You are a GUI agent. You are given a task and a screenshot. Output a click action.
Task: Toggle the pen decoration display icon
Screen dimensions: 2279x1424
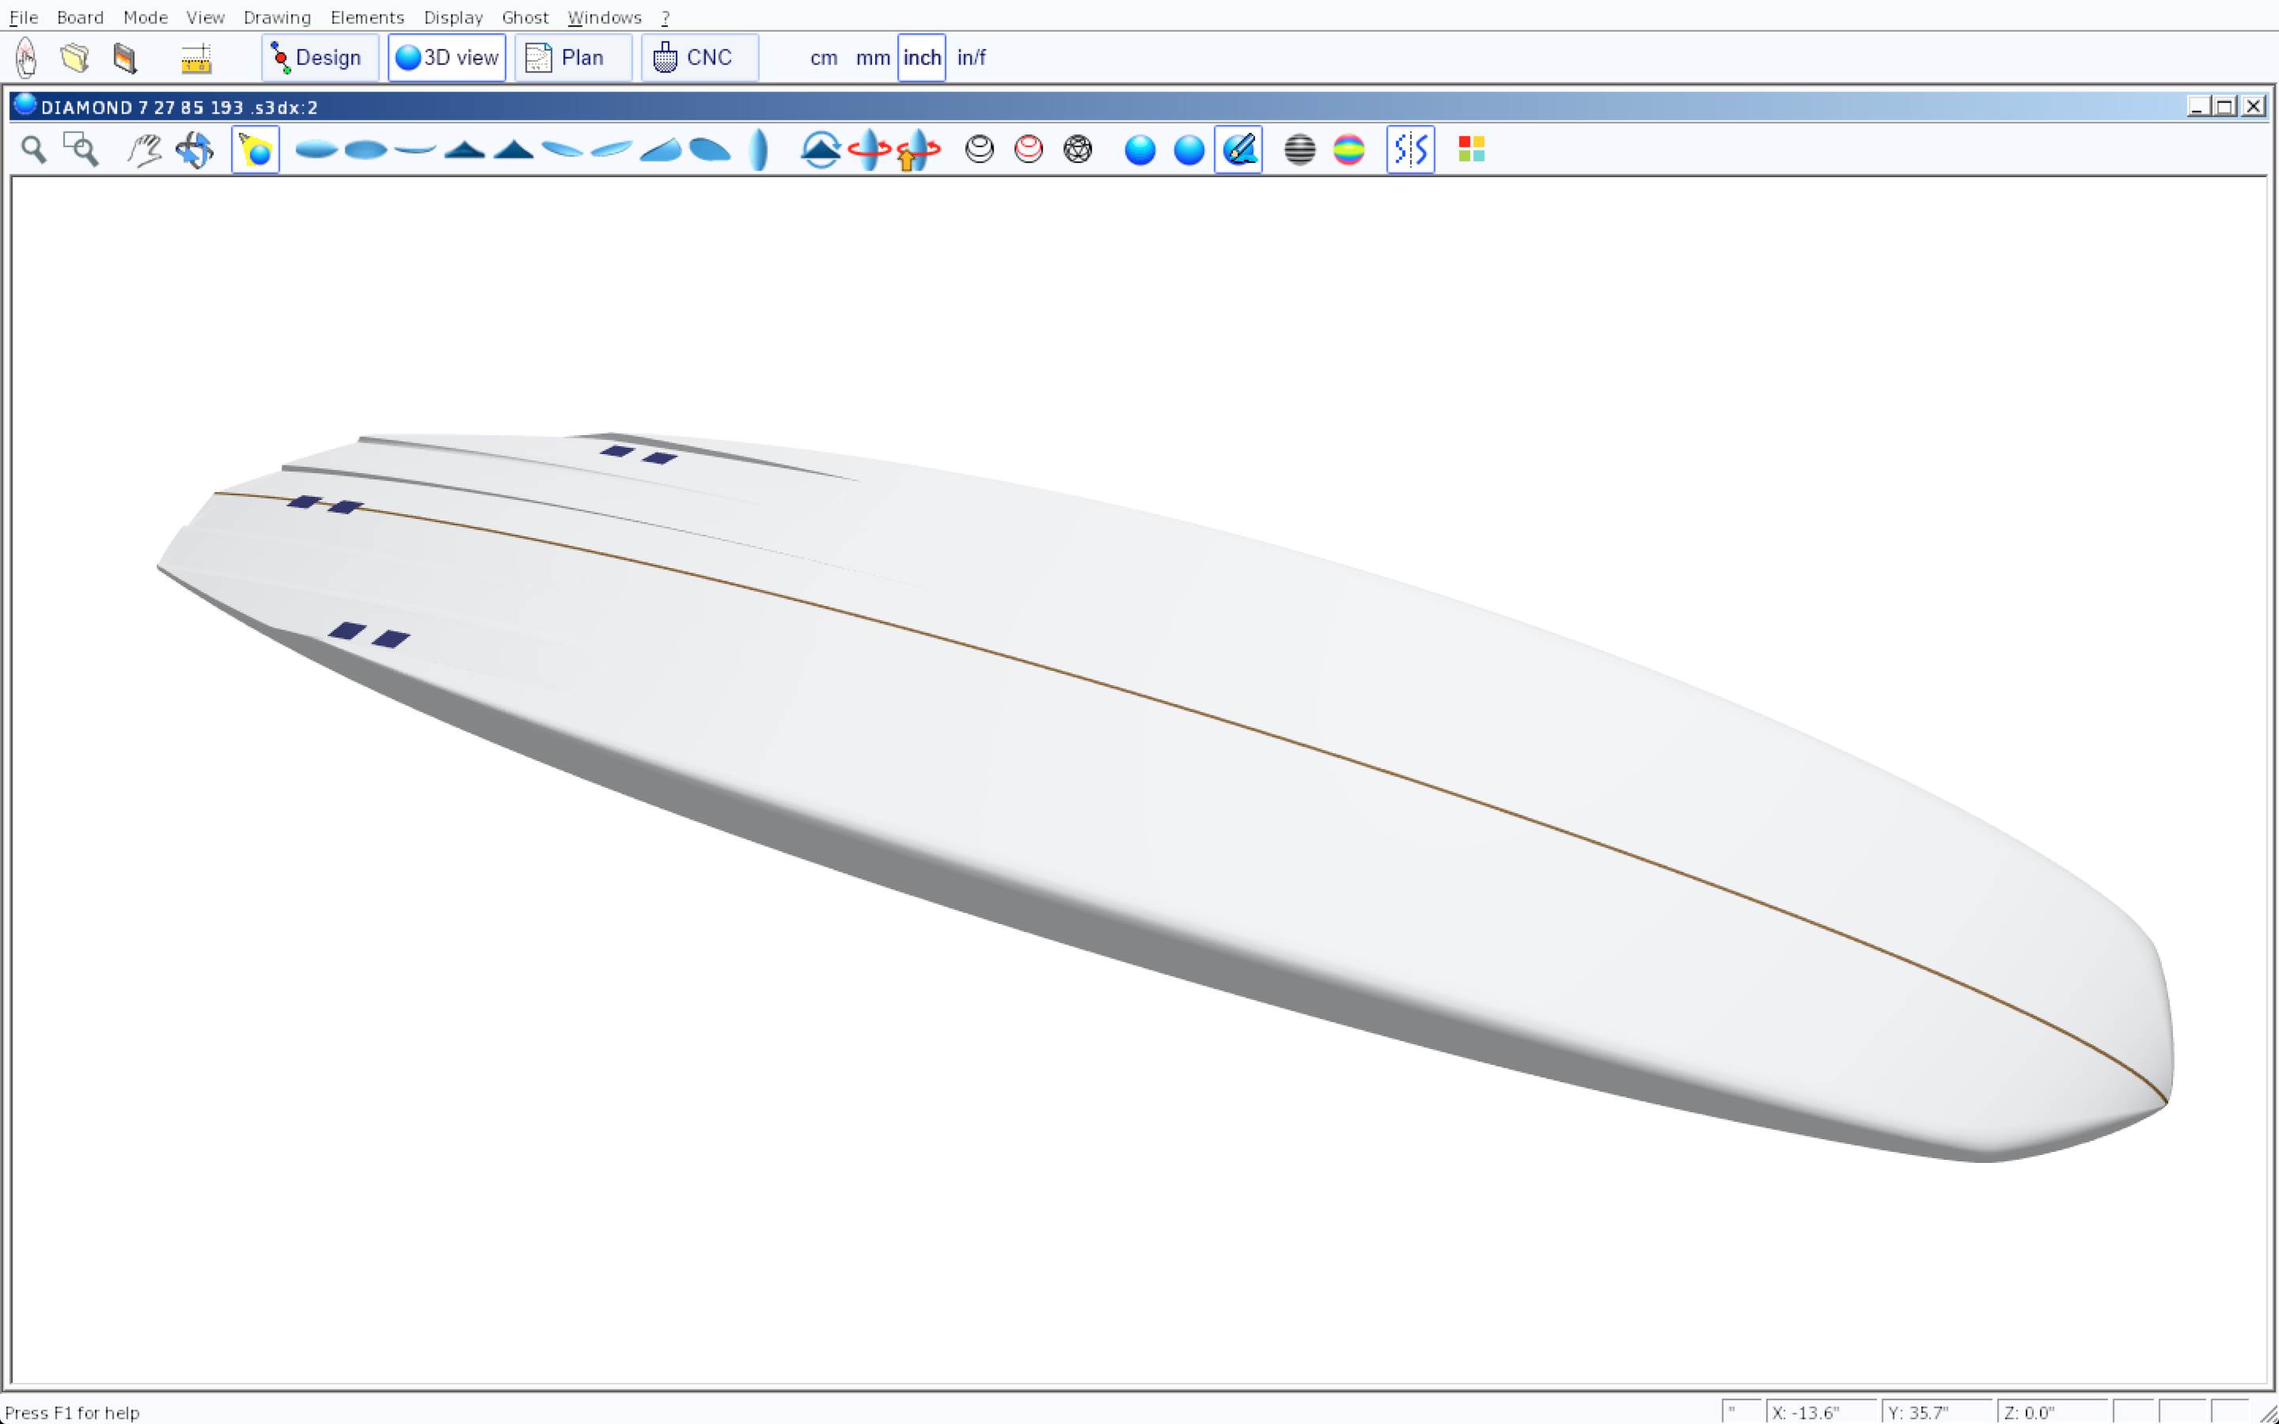pos(1238,150)
